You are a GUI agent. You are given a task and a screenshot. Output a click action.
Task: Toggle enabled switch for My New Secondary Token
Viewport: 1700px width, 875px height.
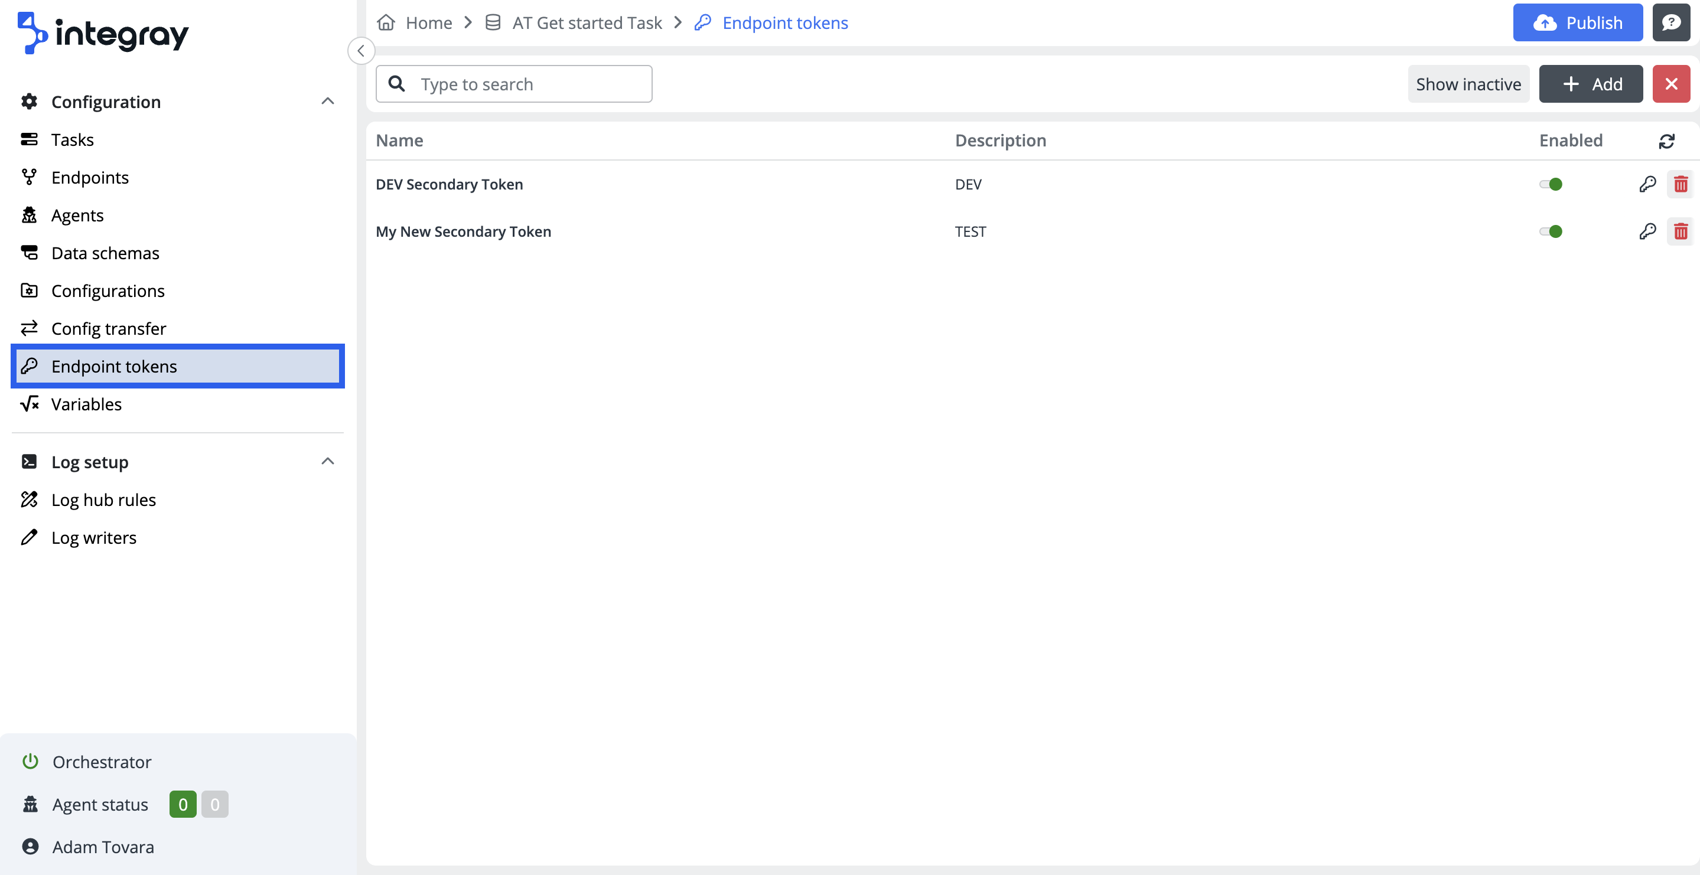tap(1551, 231)
